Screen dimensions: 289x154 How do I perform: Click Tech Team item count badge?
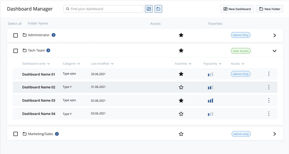point(48,50)
